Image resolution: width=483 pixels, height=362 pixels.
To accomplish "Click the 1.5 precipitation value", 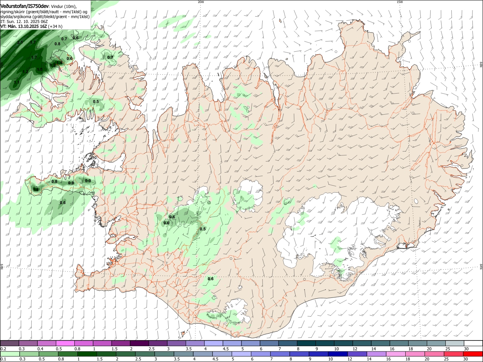I will [x=40, y=70].
